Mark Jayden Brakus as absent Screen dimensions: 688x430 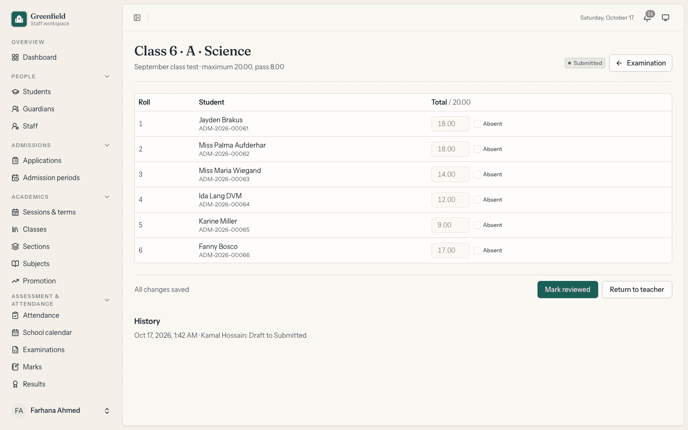pyautogui.click(x=477, y=124)
